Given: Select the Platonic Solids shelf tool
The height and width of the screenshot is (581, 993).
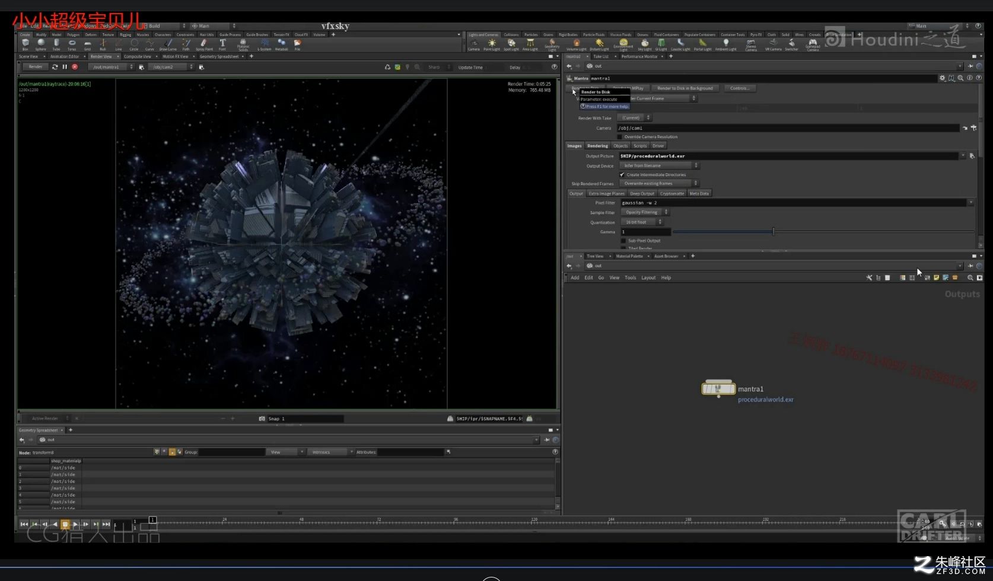Looking at the screenshot, I should [243, 44].
